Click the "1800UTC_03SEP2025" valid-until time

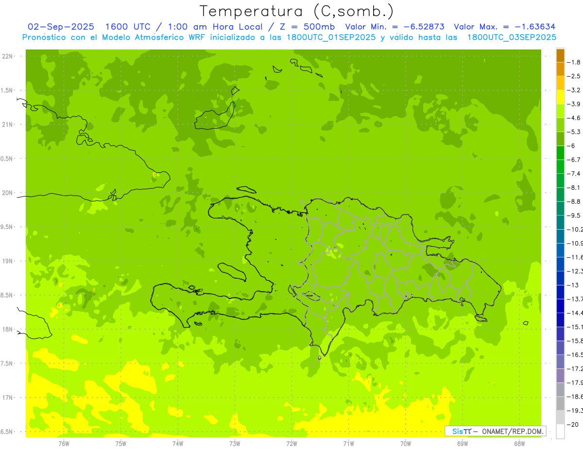point(512,37)
